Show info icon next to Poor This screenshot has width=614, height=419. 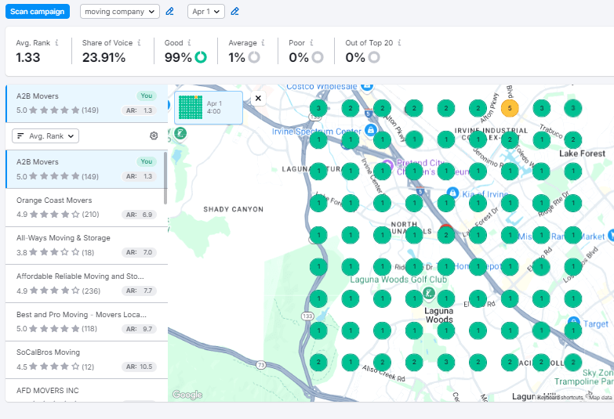[x=311, y=42]
